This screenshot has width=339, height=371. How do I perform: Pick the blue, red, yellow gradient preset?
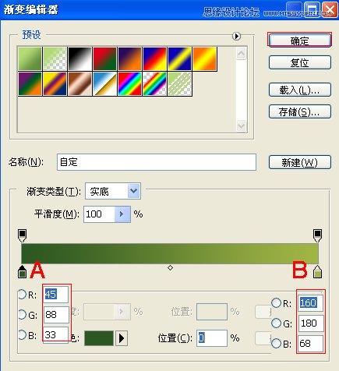click(x=155, y=58)
